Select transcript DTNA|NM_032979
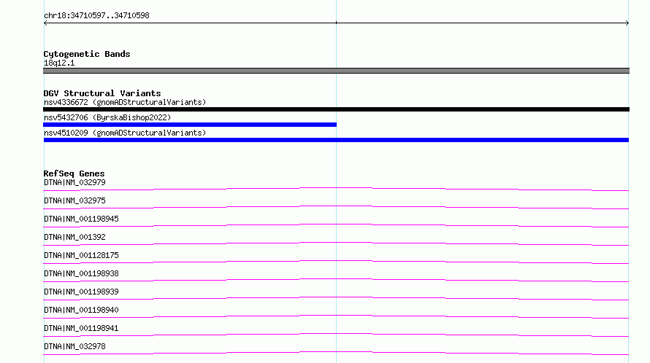The image size is (650, 363). point(74,182)
